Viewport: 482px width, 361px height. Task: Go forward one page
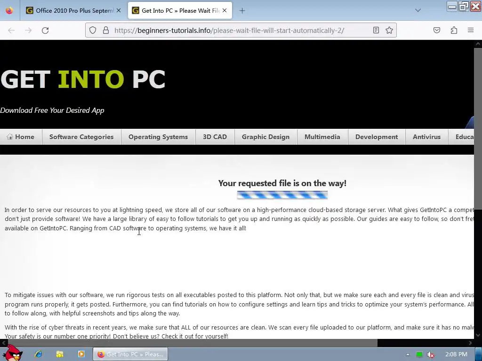click(x=28, y=31)
